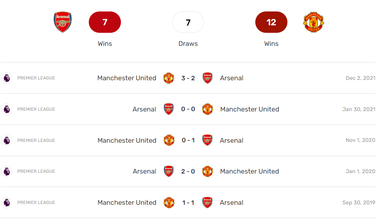Select the 7 draws badge

188,22
